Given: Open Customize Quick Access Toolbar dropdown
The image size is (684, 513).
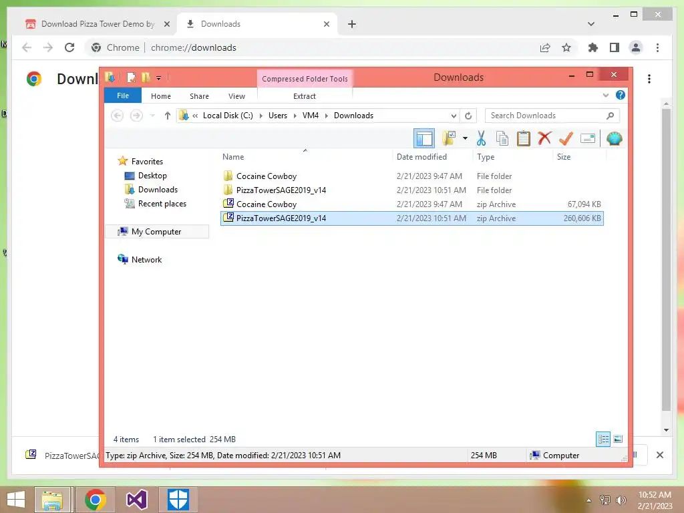Looking at the screenshot, I should pos(159,78).
